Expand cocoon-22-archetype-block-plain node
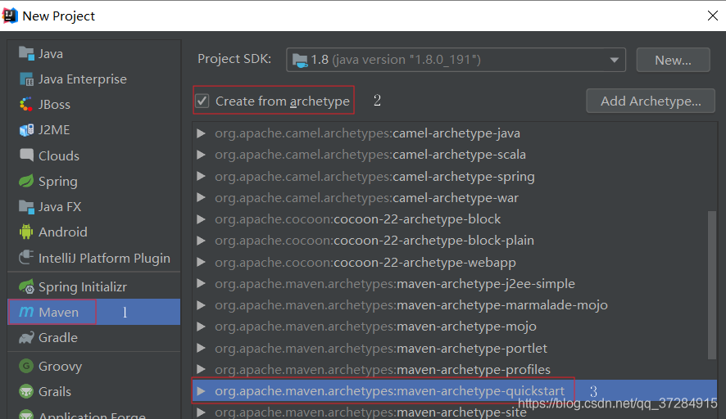This screenshot has height=419, width=726. (201, 241)
